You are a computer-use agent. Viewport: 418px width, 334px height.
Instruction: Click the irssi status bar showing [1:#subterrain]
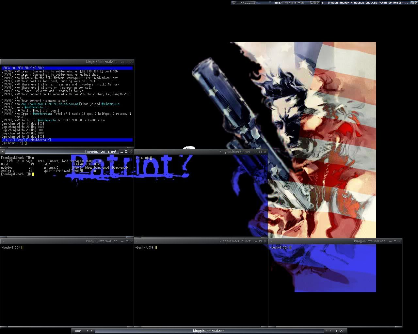coord(67,140)
